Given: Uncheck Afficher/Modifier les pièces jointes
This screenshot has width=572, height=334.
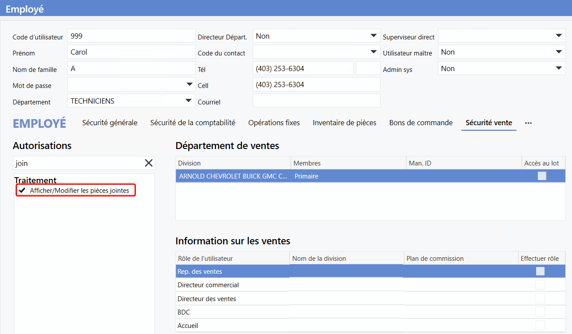Looking at the screenshot, I should click(22, 191).
